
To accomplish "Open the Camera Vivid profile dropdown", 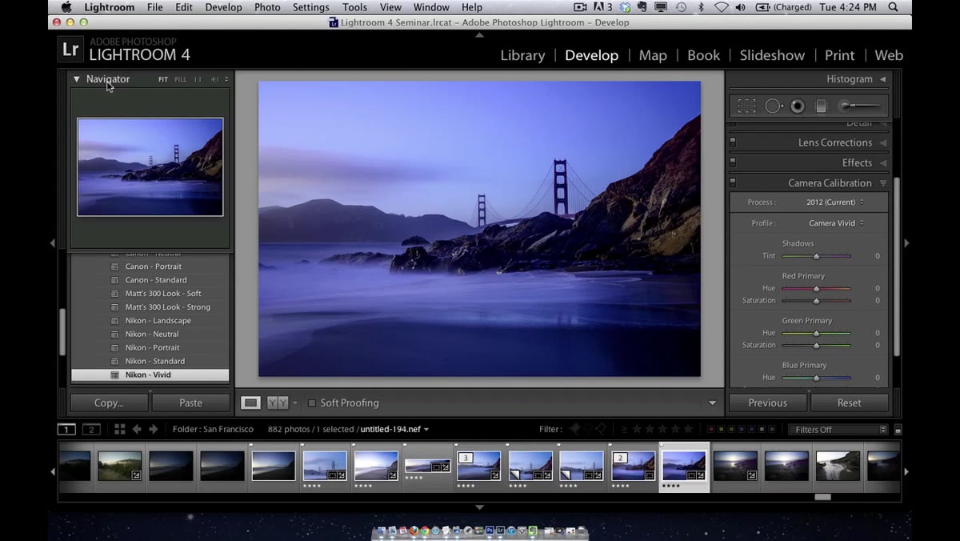I will [836, 223].
